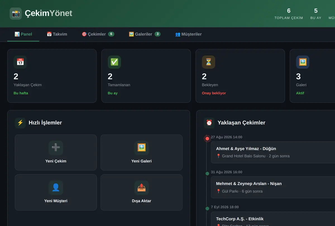335x226 pixels.
Task: Click the "7 Eyl 2026 18:00" date text
Action: [225, 207]
